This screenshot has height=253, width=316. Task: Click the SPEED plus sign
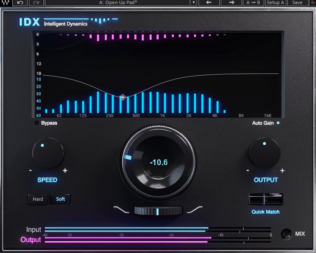coord(65,170)
